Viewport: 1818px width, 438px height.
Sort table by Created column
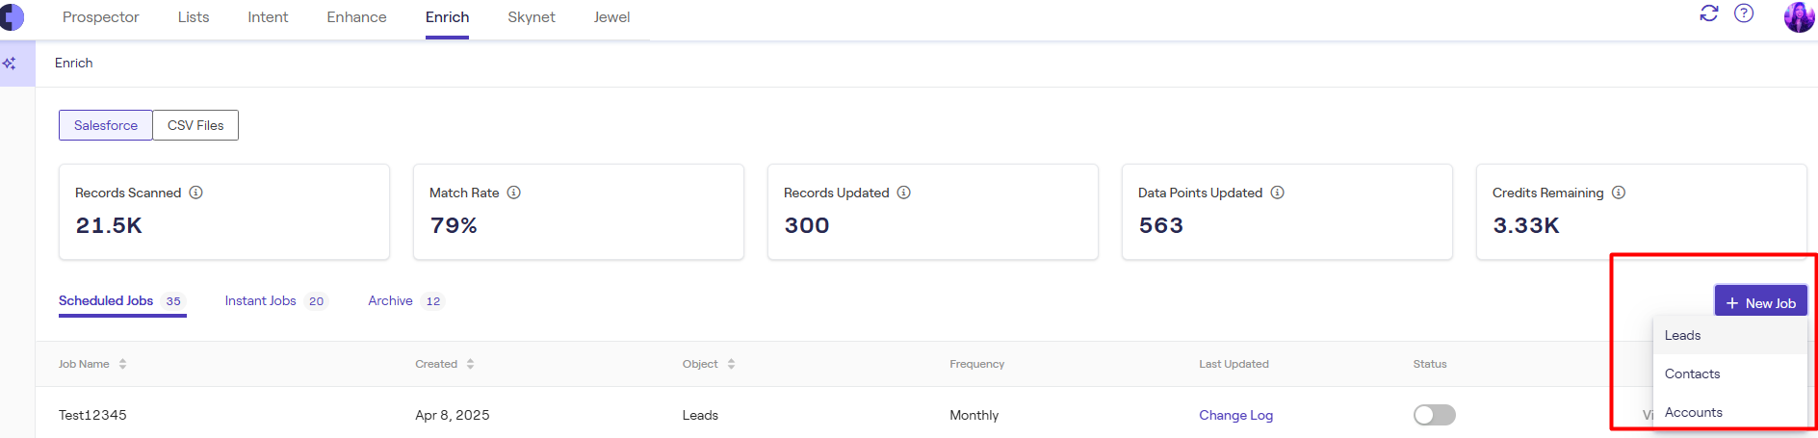point(470,364)
